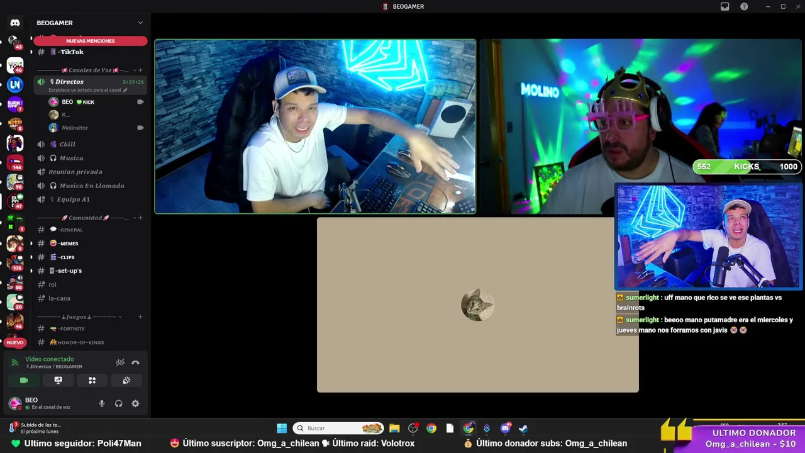Open the TikTok text channel
The image size is (805, 453).
coord(91,52)
